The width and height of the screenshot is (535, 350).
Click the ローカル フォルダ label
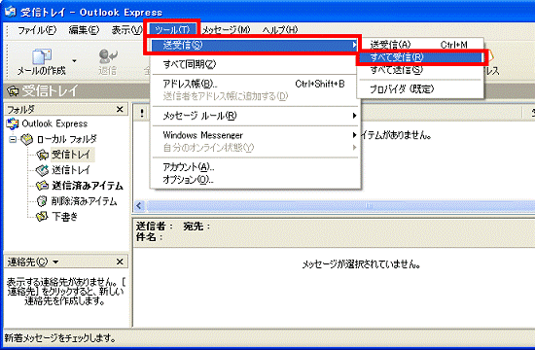[x=67, y=139]
